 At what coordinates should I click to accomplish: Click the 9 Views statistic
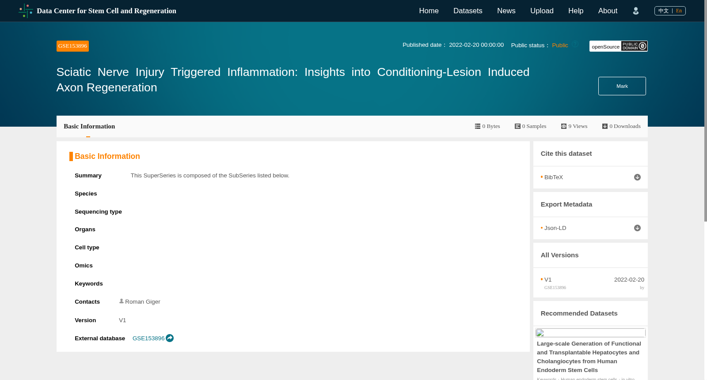[x=574, y=126]
